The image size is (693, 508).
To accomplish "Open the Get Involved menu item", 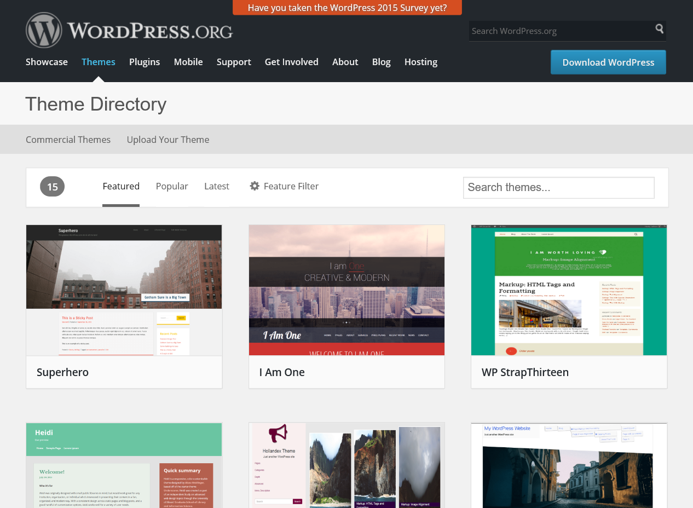I will (x=292, y=62).
